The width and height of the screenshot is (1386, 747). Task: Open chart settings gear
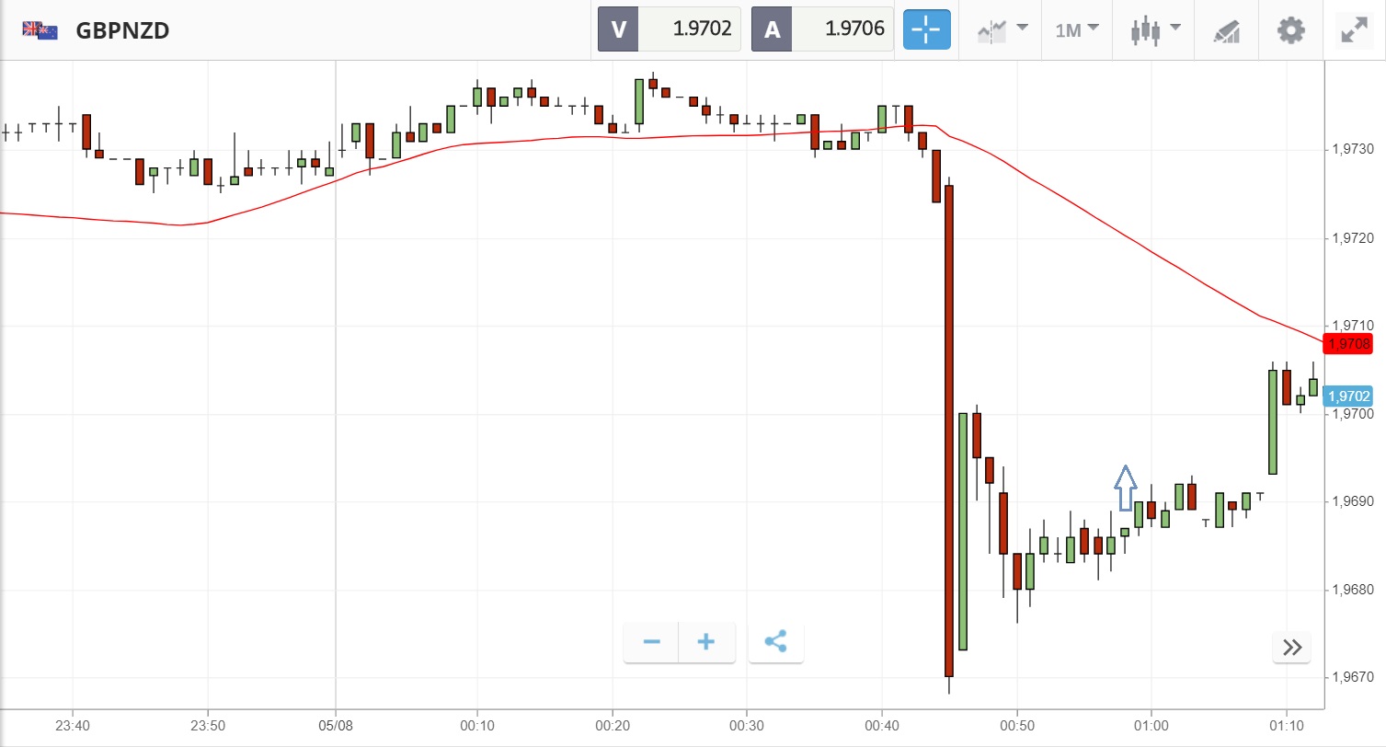1291,29
